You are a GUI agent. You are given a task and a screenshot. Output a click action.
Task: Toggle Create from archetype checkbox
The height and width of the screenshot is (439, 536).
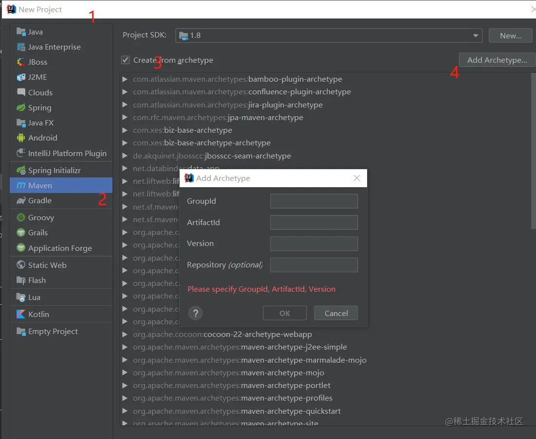(x=126, y=60)
